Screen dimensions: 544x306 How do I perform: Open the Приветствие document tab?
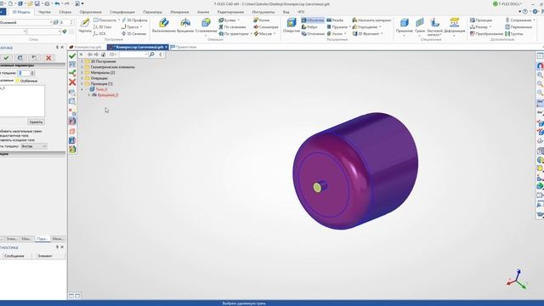184,47
